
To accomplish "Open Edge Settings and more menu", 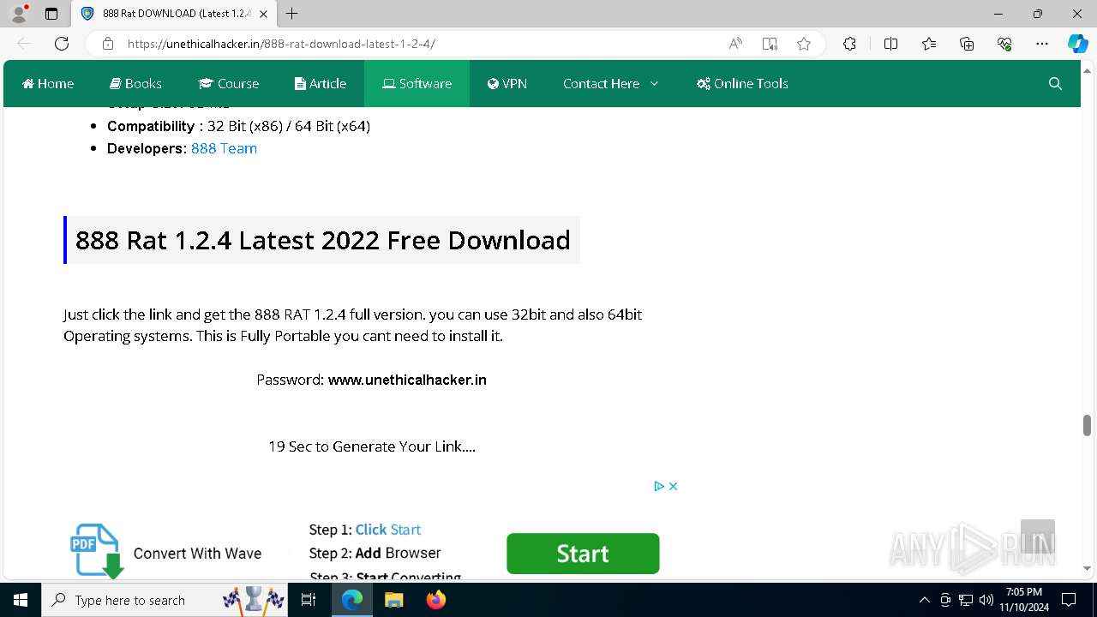I will [x=1042, y=44].
